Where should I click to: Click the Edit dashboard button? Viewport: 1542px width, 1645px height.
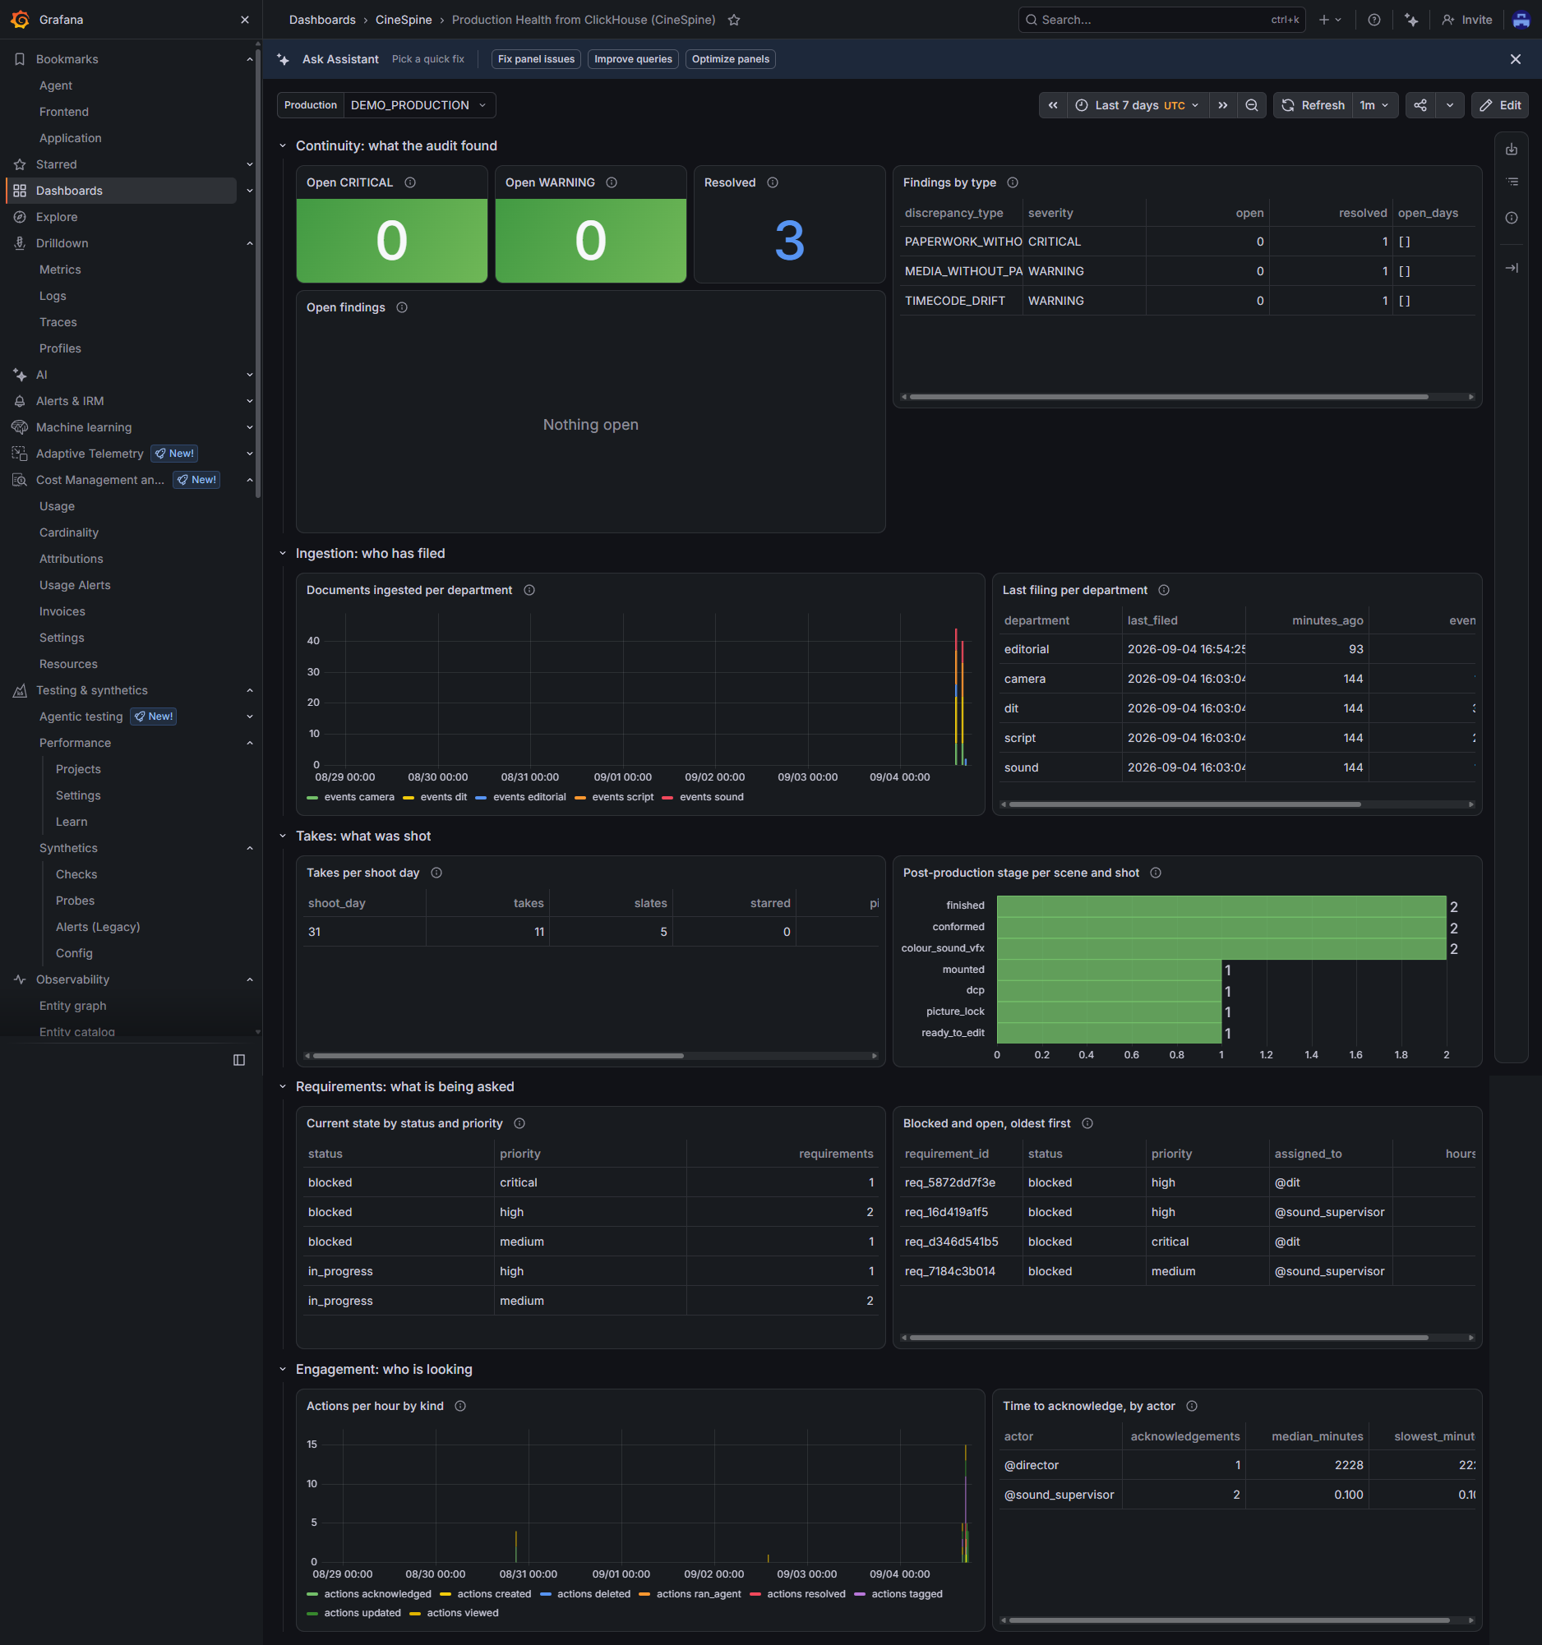pyautogui.click(x=1500, y=105)
